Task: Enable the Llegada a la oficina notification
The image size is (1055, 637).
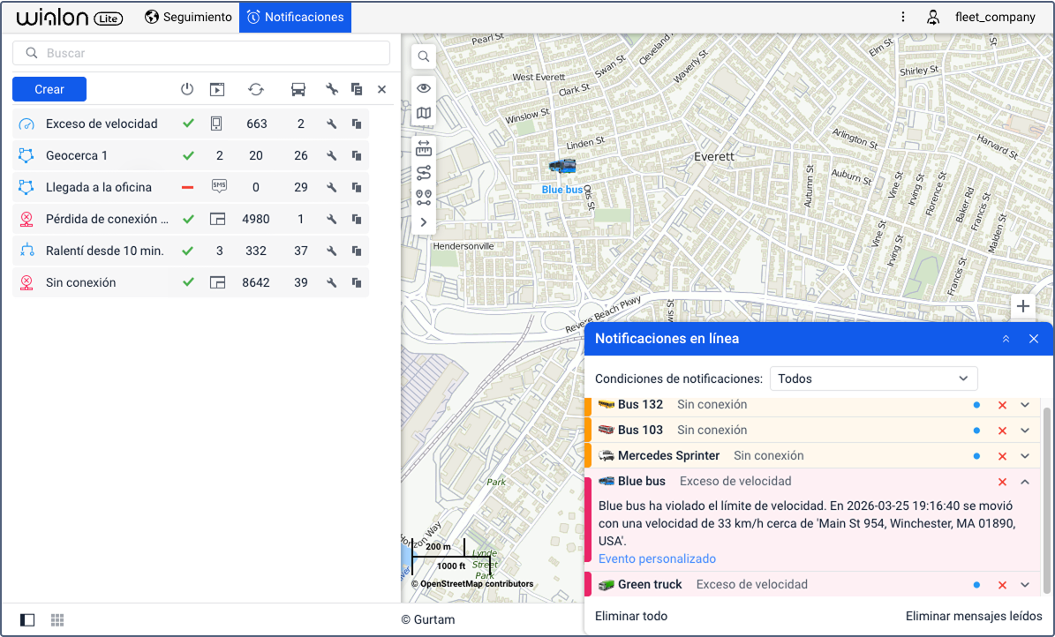Action: [x=187, y=187]
